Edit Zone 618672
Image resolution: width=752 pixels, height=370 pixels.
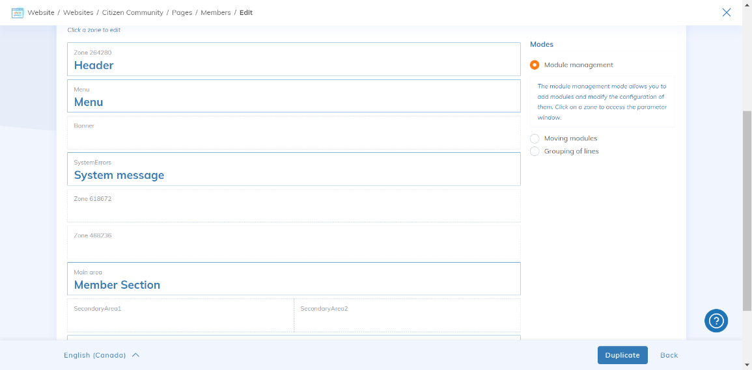coord(294,205)
